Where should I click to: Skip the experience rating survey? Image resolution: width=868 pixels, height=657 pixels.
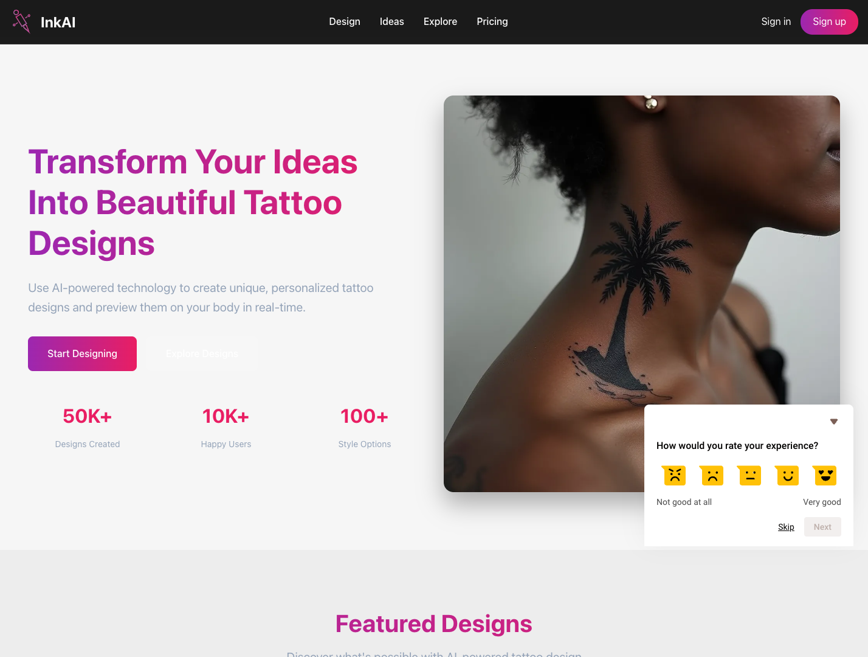pos(786,527)
